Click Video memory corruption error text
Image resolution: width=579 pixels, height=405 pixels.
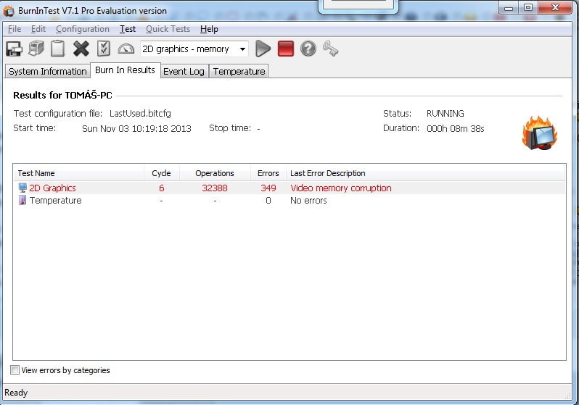point(341,188)
